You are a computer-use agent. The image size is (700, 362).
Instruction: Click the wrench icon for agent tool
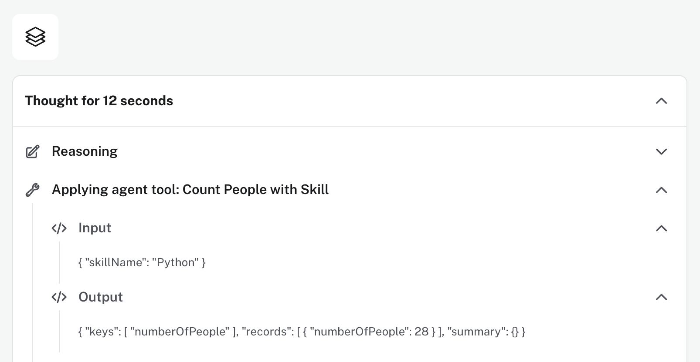pos(33,190)
